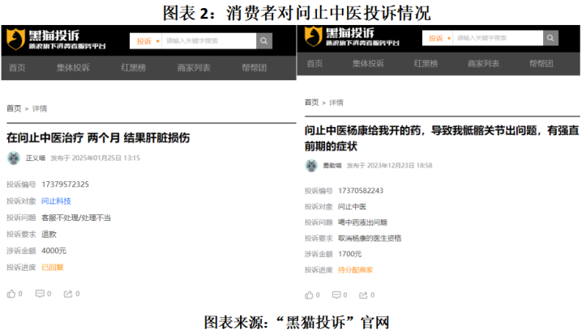Screen dimensions: 582x334
Task: Click the 客服不处理/处理不当 issue text
Action: pyautogui.click(x=76, y=218)
